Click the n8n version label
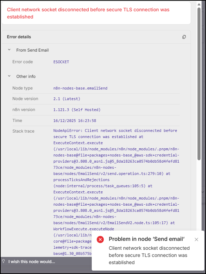Viewport: 206px width, 274px height. 24,110
